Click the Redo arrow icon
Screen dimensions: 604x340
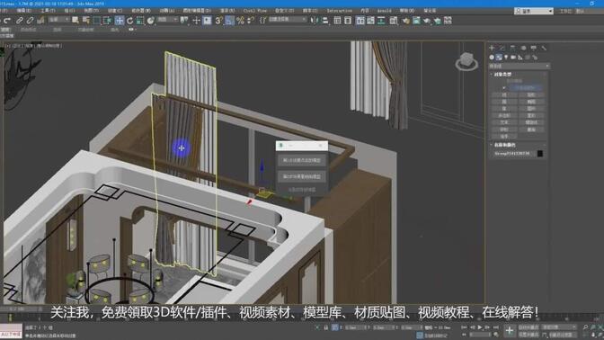click(7, 21)
